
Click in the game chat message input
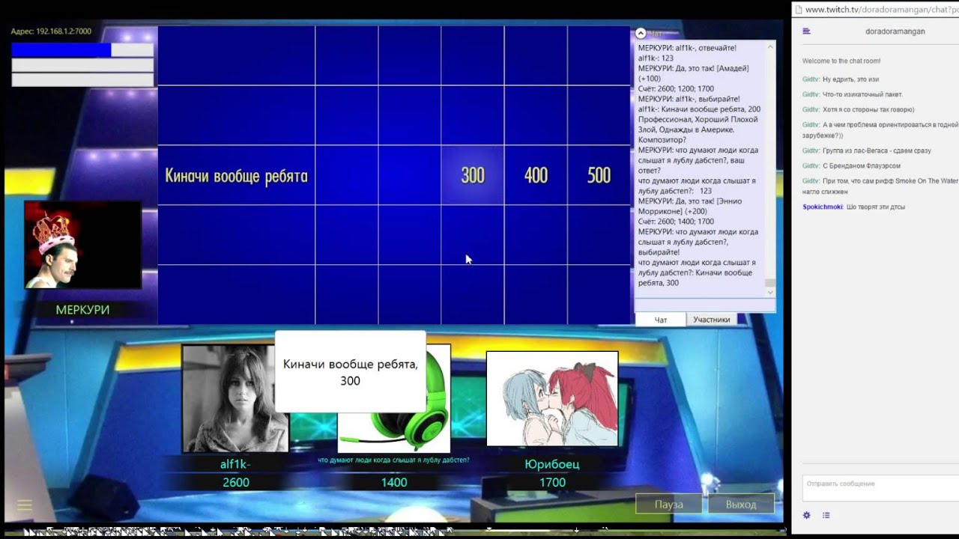(x=704, y=305)
